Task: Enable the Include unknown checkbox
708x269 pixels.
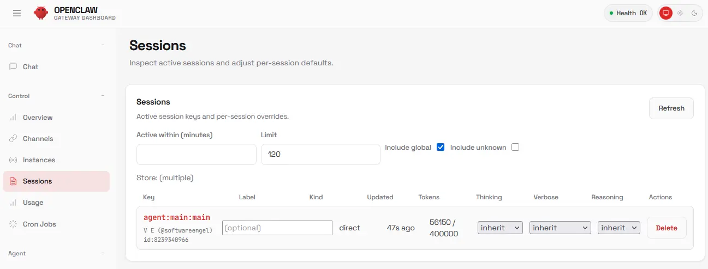Action: coord(515,147)
